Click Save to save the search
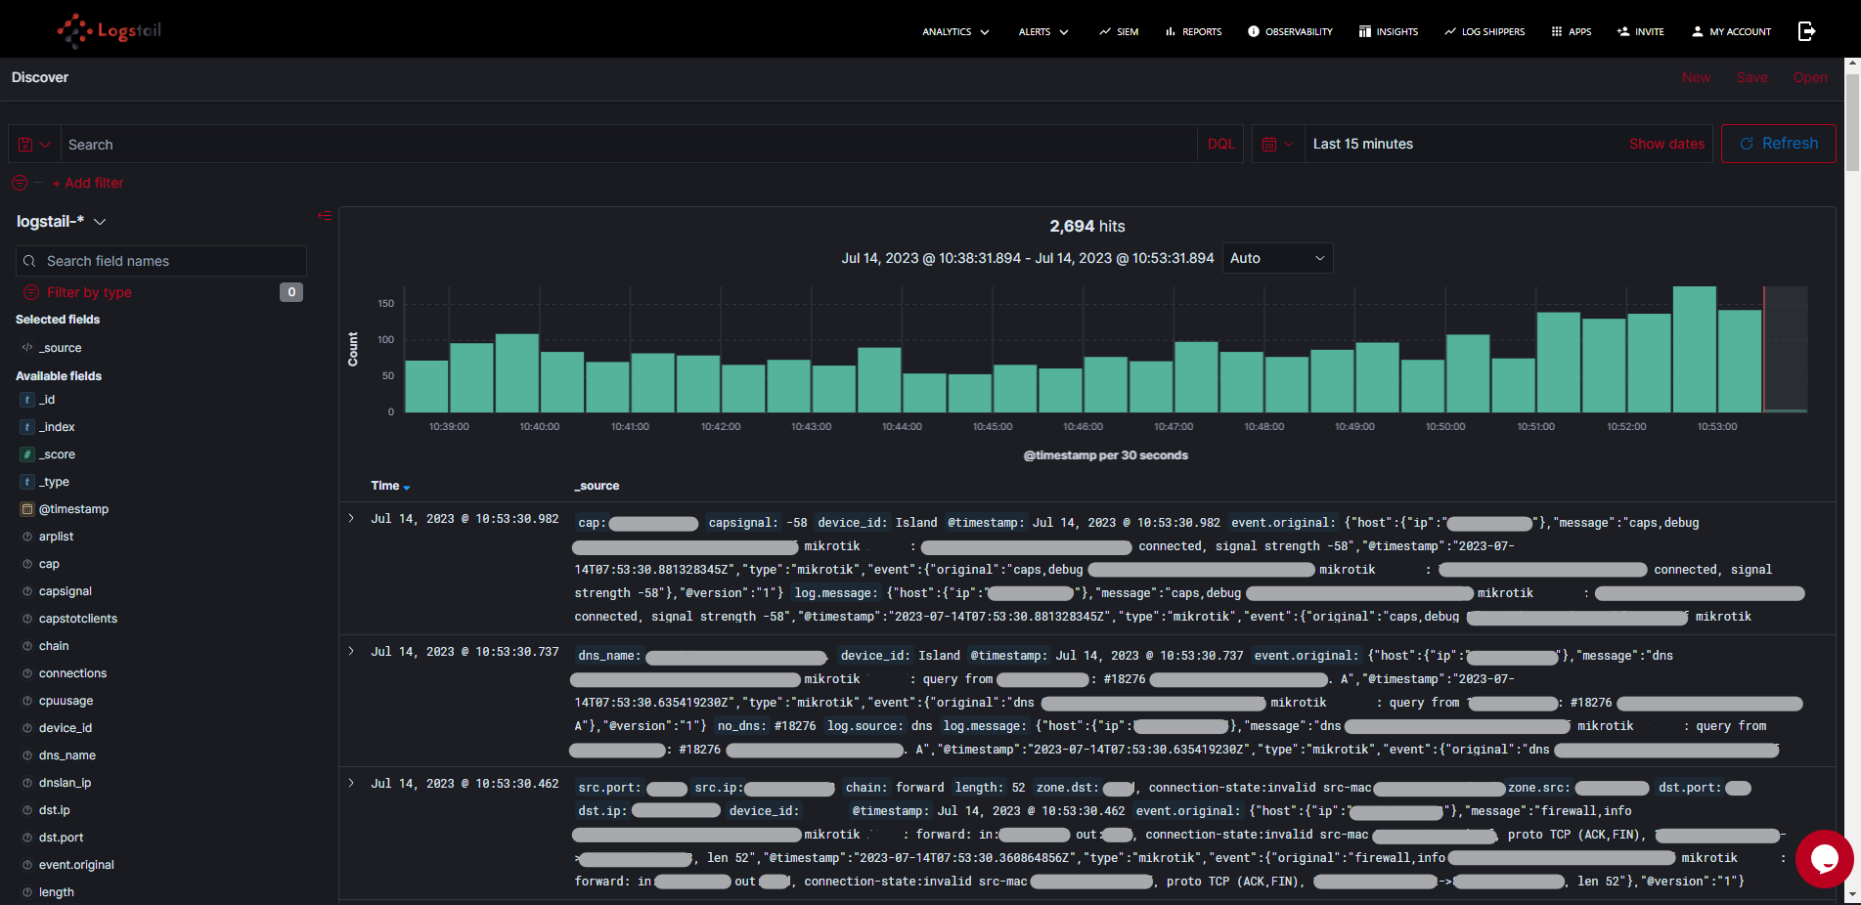This screenshot has width=1861, height=905. [x=1751, y=77]
